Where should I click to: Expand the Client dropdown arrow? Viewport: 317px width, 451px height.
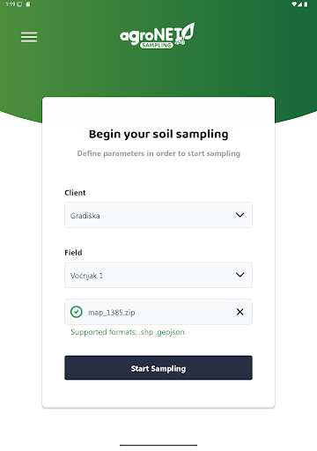tap(240, 215)
